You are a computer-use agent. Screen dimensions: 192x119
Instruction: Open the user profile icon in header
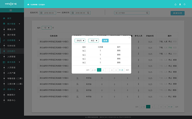click(180, 5)
